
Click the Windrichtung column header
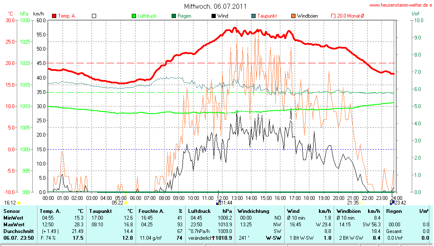(x=253, y=211)
